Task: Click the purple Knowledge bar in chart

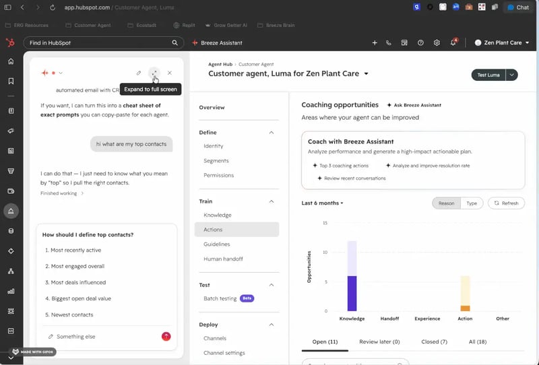Action: (352, 294)
